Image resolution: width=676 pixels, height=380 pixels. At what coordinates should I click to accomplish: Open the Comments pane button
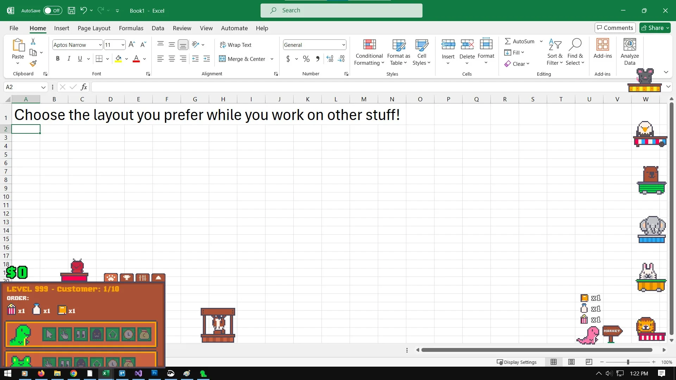(615, 28)
